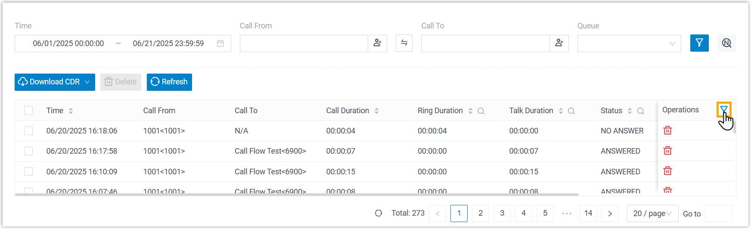Click the Go to page input field
This screenshot has height=229, width=751.
click(x=718, y=214)
